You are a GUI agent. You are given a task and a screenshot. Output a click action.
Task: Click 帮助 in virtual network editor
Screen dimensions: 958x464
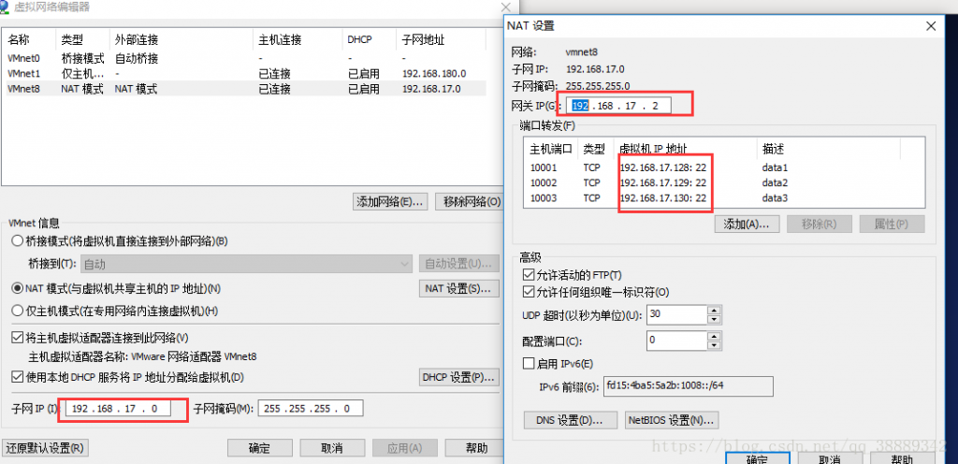[x=476, y=448]
